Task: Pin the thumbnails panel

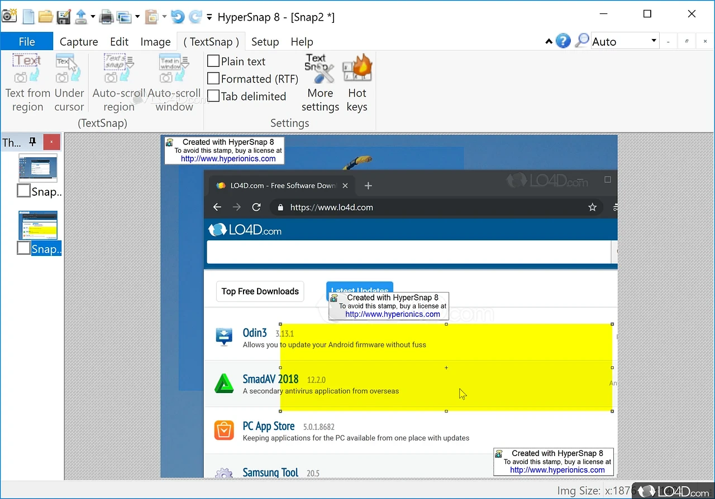Action: [x=32, y=142]
